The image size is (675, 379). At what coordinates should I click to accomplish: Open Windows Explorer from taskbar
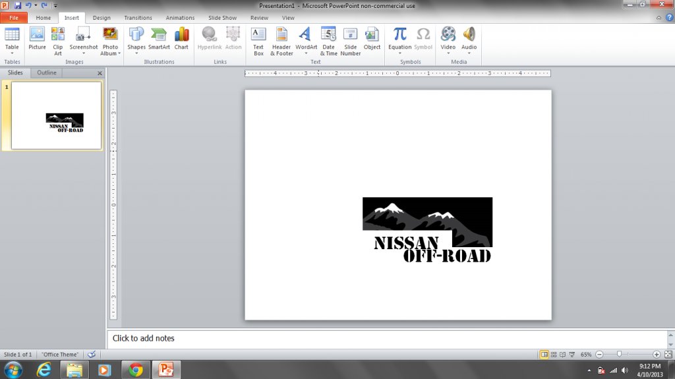point(74,370)
